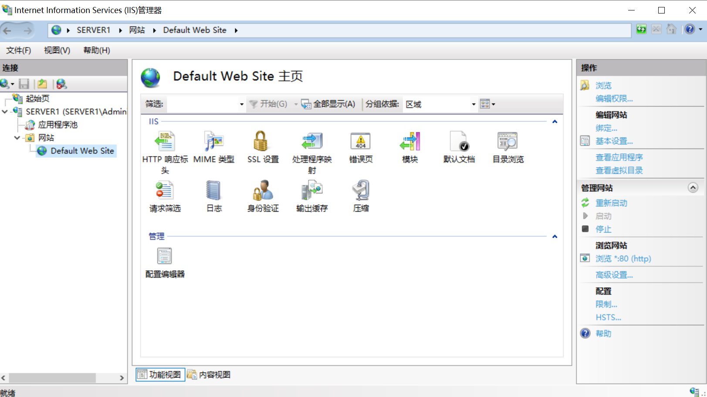Click the back navigation arrow
Image resolution: width=707 pixels, height=397 pixels.
[7, 30]
